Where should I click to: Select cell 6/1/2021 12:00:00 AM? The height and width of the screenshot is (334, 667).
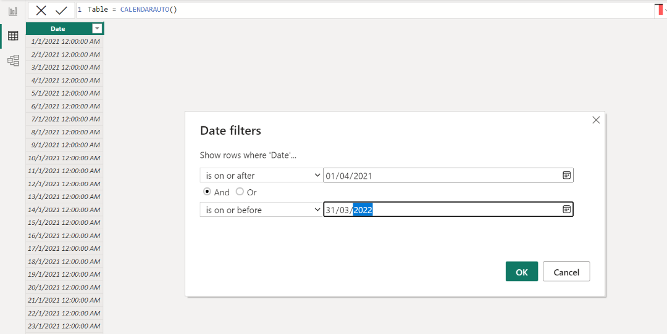coord(65,106)
